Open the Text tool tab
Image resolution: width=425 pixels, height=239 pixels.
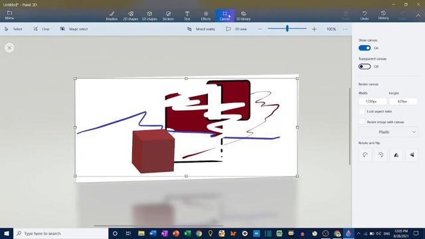click(187, 16)
